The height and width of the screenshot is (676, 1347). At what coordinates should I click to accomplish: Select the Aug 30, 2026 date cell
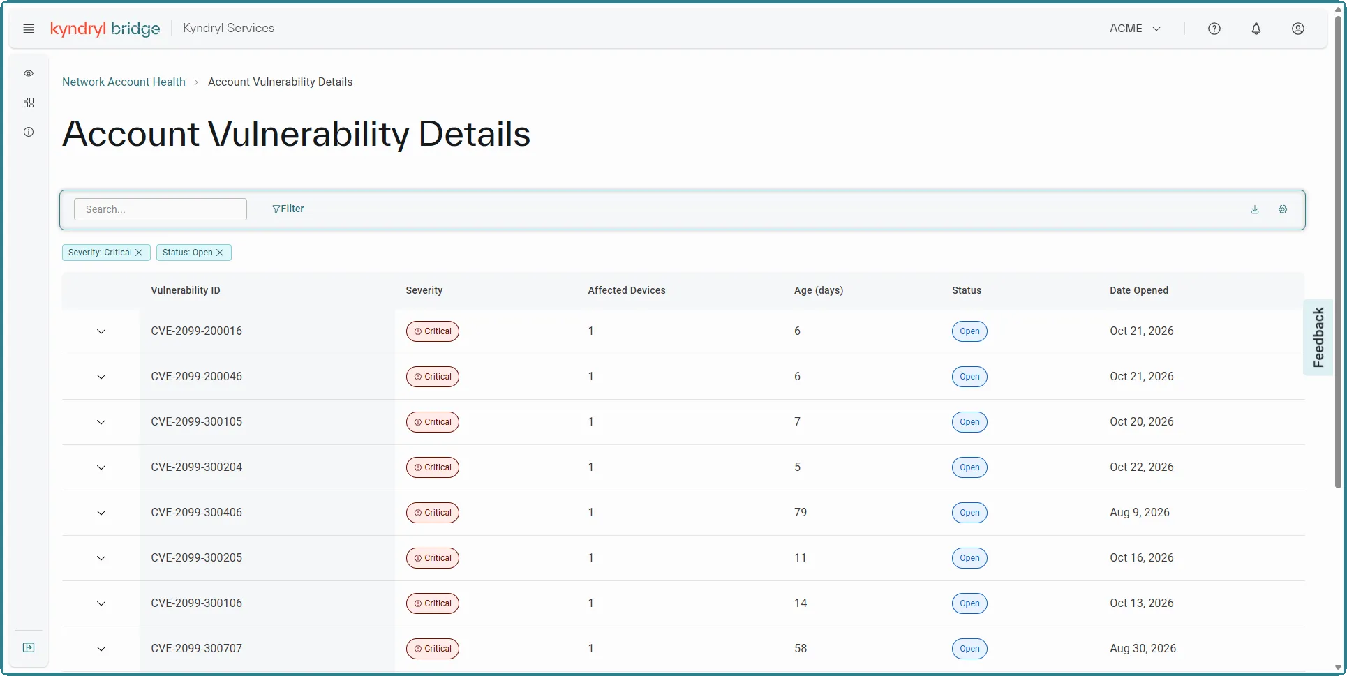tap(1143, 648)
